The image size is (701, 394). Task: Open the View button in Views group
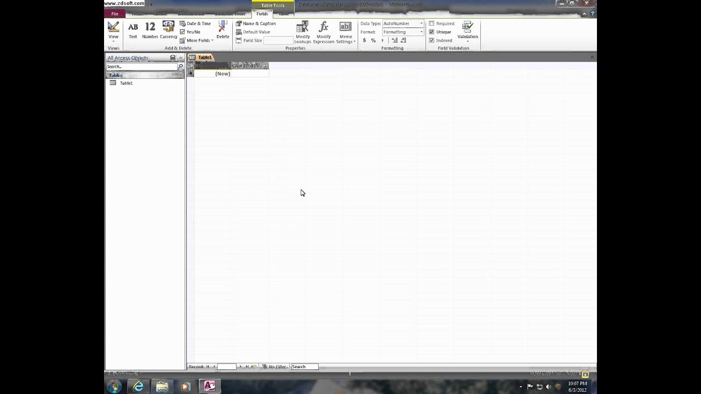pos(113,32)
